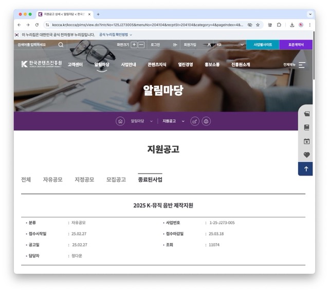Click the 접수마감일 value 25.03.18
Image resolution: width=329 pixels, height=292 pixels.
click(216, 234)
